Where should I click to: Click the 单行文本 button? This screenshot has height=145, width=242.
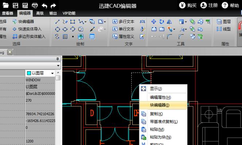tap(124, 29)
